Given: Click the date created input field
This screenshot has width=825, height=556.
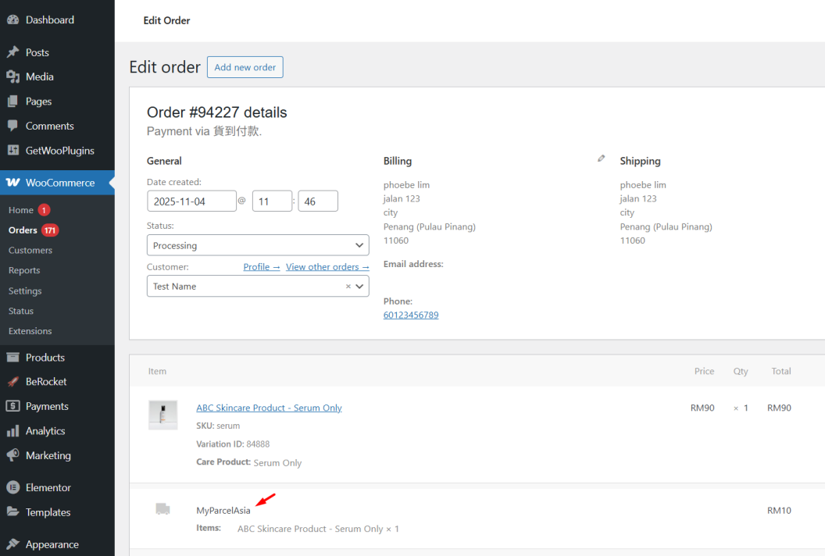Looking at the screenshot, I should coord(191,201).
